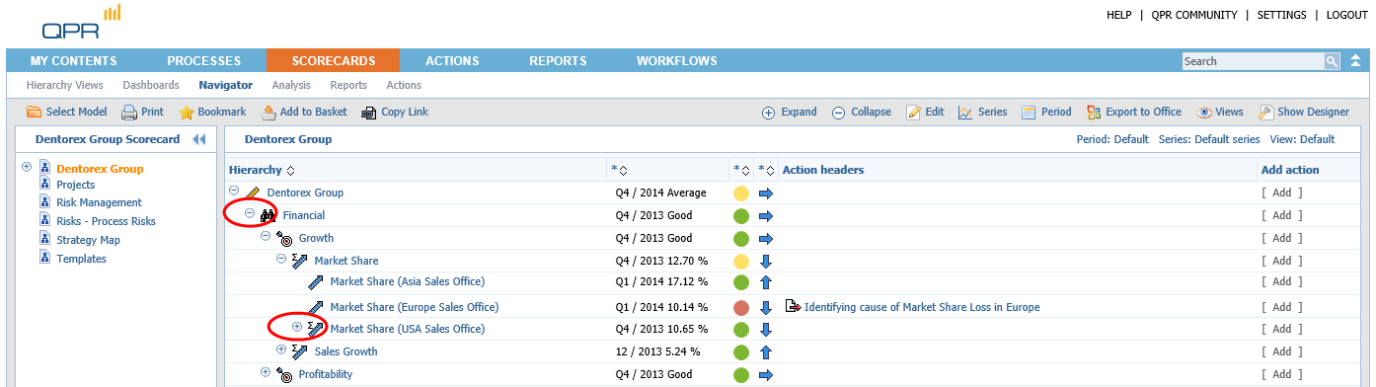Click Add action for Sales Growth row
This screenshot has height=387, width=1376.
point(1281,351)
